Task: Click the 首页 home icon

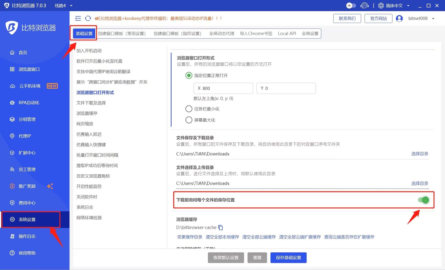Action: pos(12,52)
